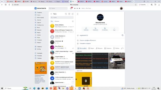Click the 'Позвонить' call button
This screenshot has width=161, height=90.
(96, 29)
